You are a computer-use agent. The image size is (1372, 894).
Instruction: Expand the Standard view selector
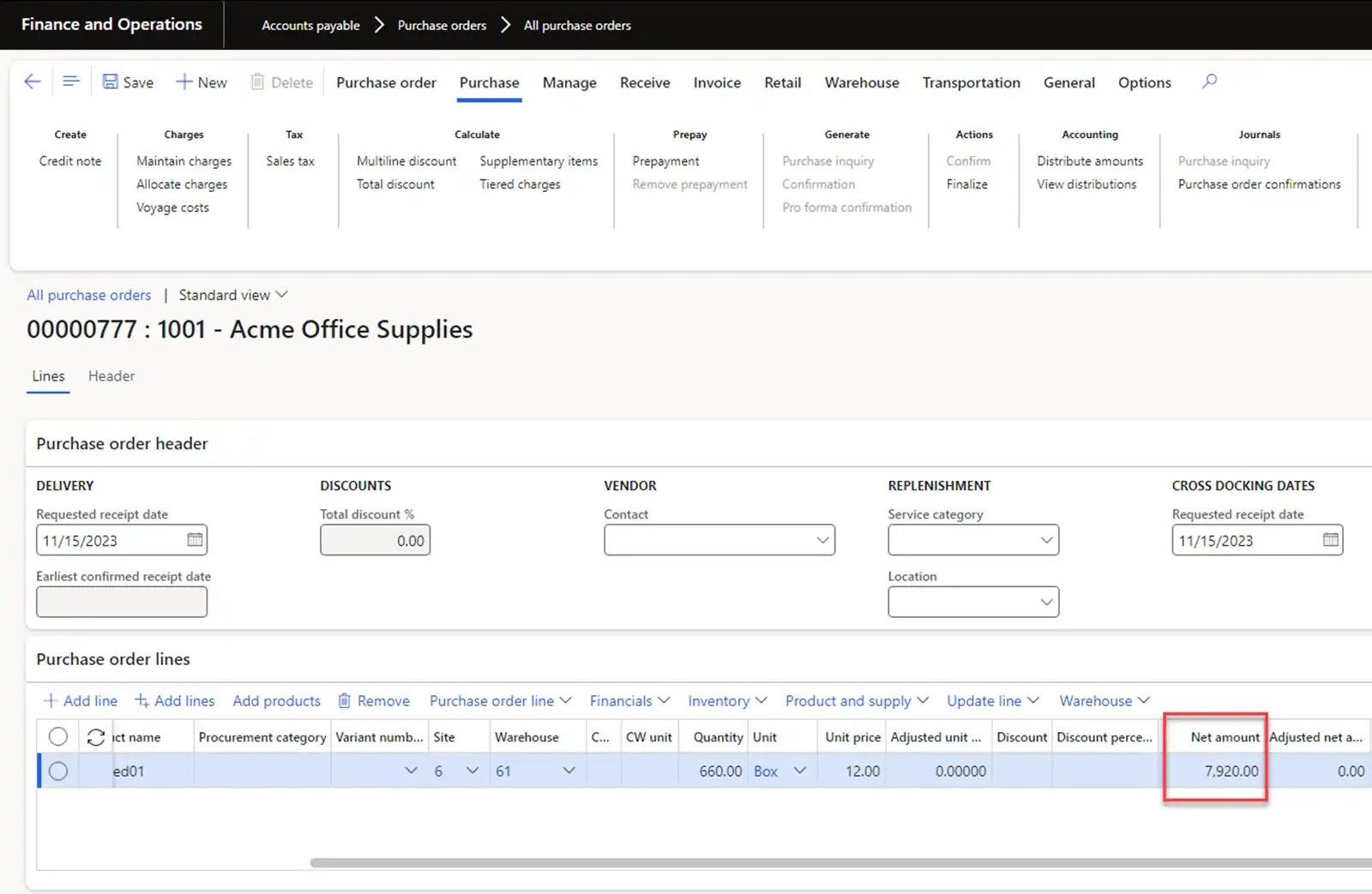(x=233, y=295)
